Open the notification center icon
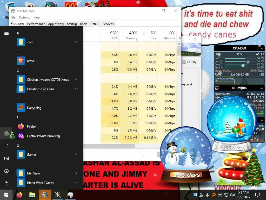The height and width of the screenshot is (200, 266). tap(257, 195)
